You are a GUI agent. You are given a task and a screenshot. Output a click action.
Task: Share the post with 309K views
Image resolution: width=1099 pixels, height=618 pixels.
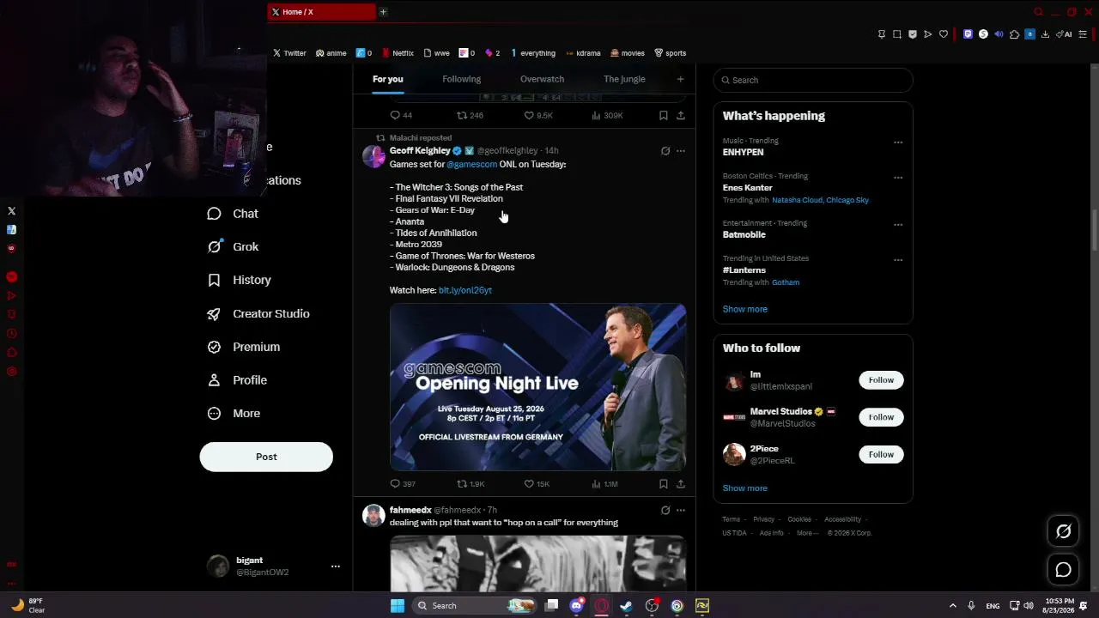[x=681, y=115]
